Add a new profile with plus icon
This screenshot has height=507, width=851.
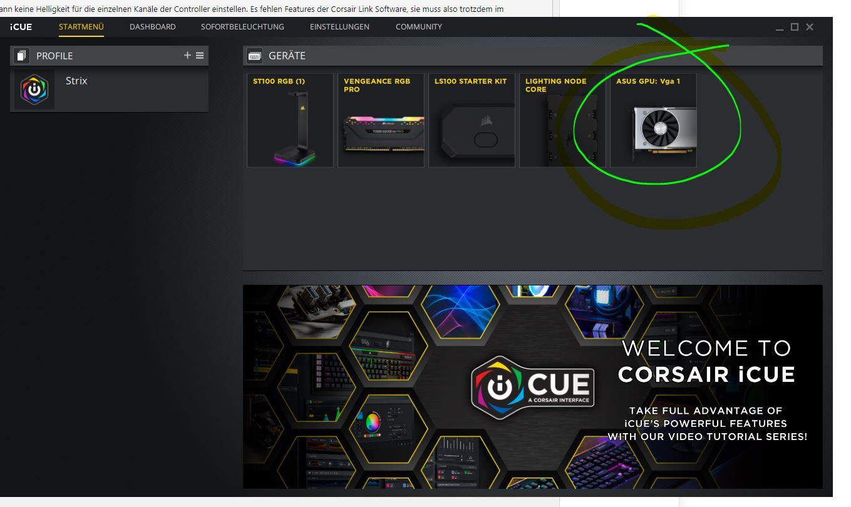(187, 55)
